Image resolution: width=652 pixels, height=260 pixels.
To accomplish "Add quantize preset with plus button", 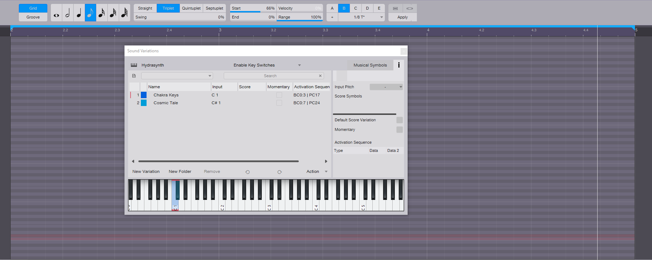I will (332, 17).
